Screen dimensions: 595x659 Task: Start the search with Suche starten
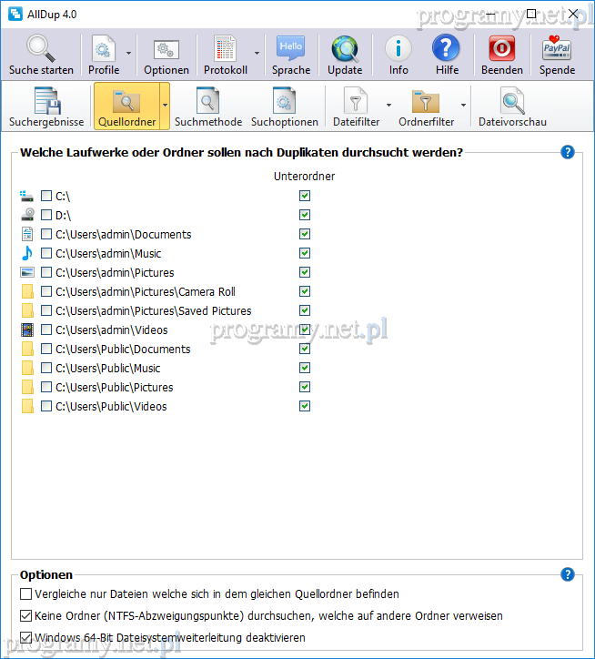[x=41, y=55]
